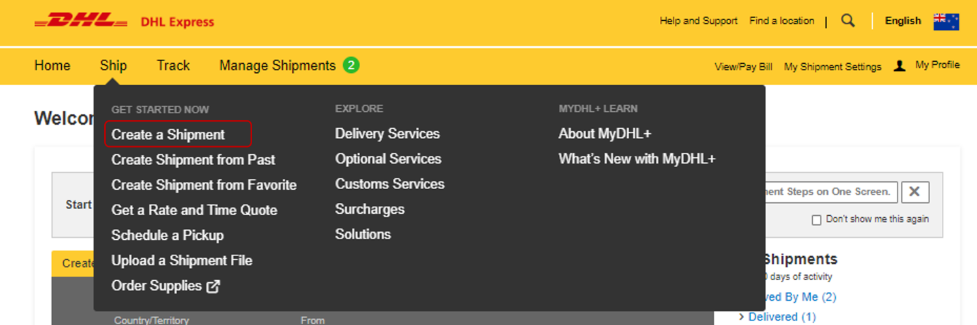Click the external link icon beside Order Supplies
Screen dimensions: 977x325
tap(213, 286)
